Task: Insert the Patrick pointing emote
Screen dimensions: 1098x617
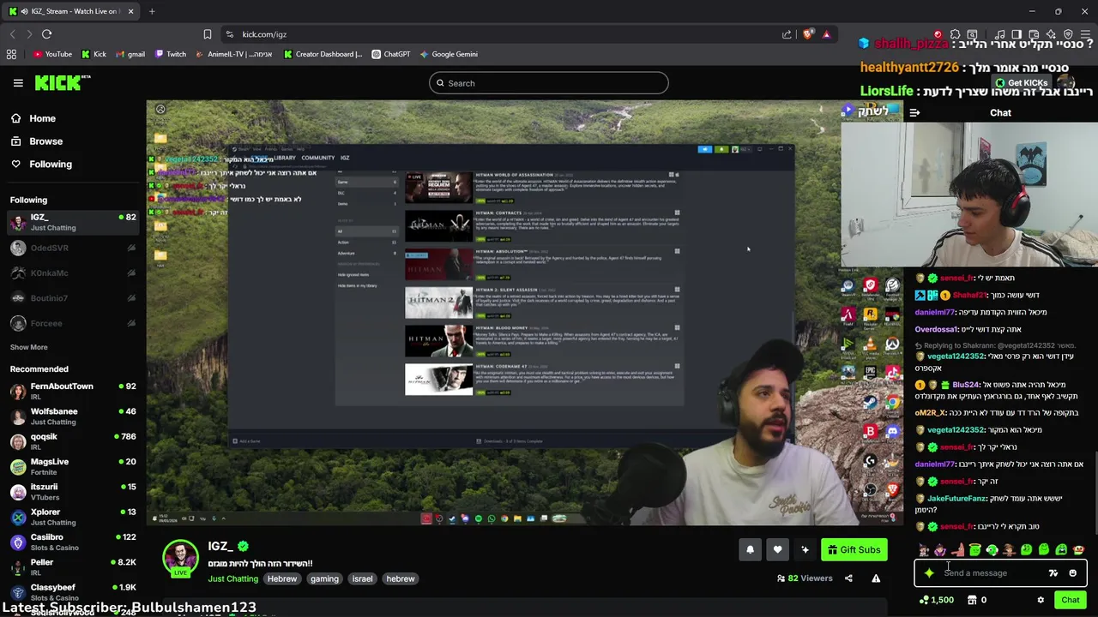Action: point(957,550)
